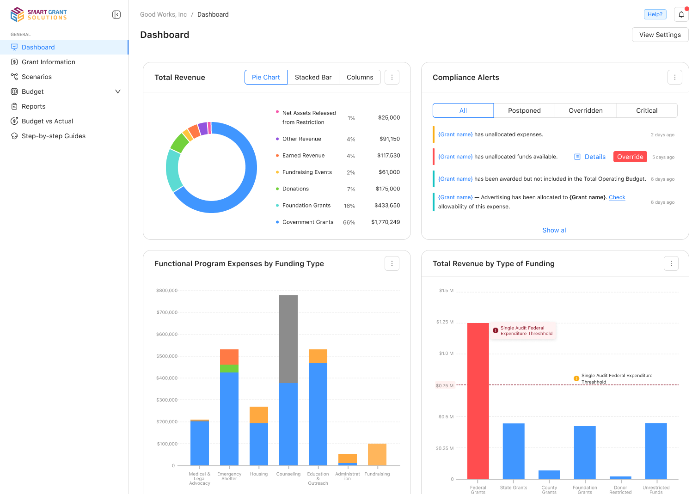
Task: Show Postponed compliance alerts tab
Action: [x=524, y=110]
